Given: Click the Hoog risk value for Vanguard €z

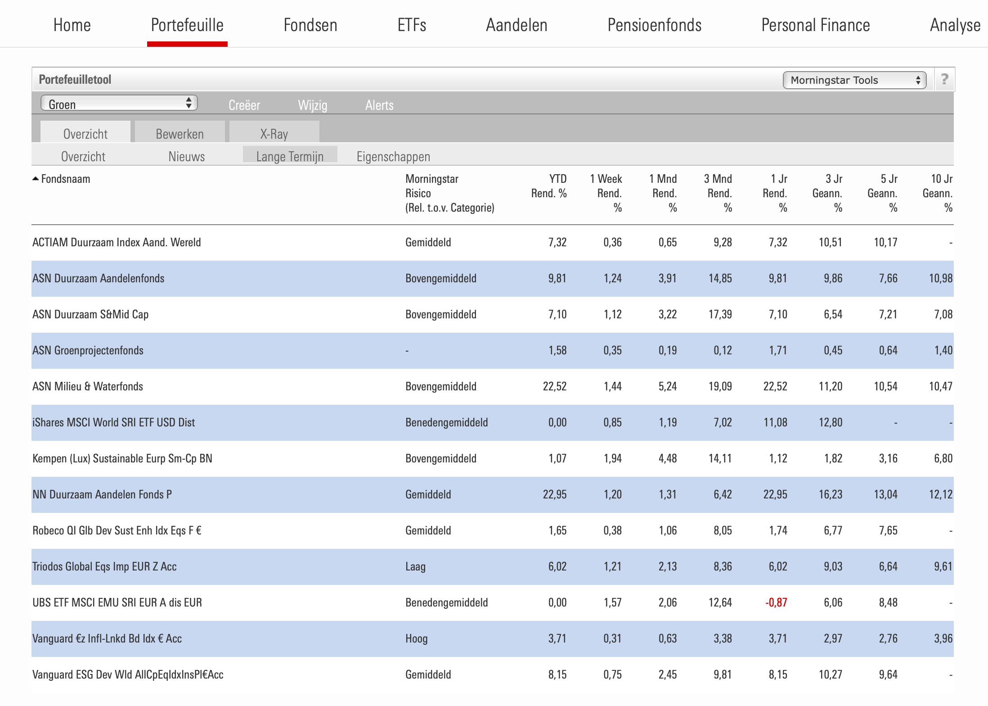Looking at the screenshot, I should (x=417, y=638).
